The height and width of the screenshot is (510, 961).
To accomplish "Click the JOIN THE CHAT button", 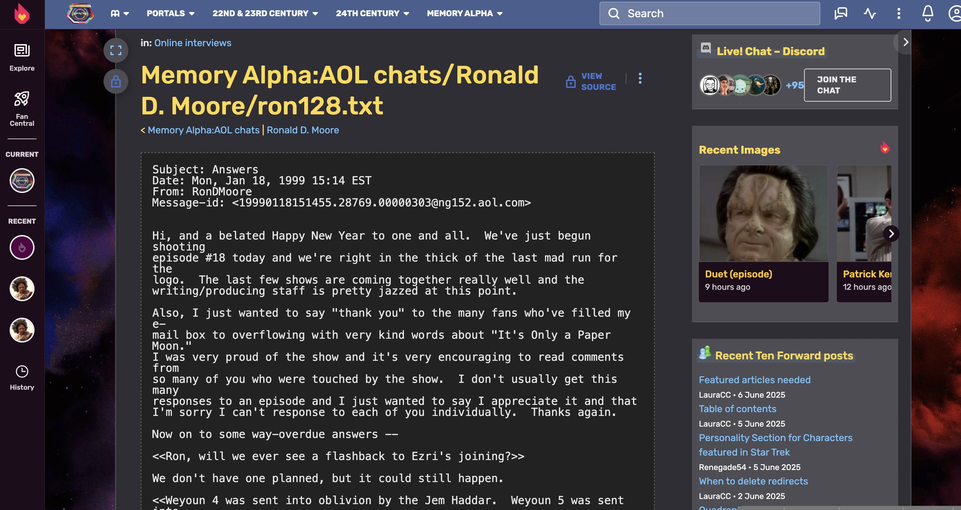I will pyautogui.click(x=847, y=85).
